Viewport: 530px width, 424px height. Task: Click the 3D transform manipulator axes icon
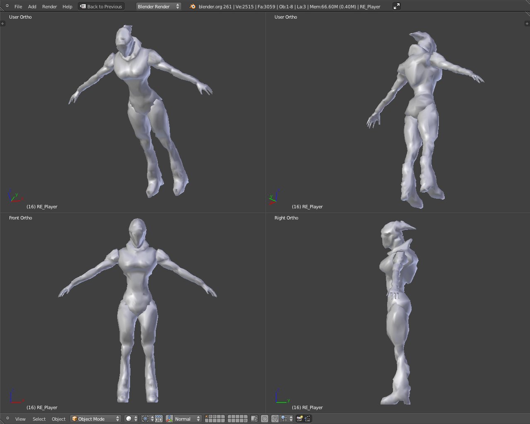(x=169, y=419)
